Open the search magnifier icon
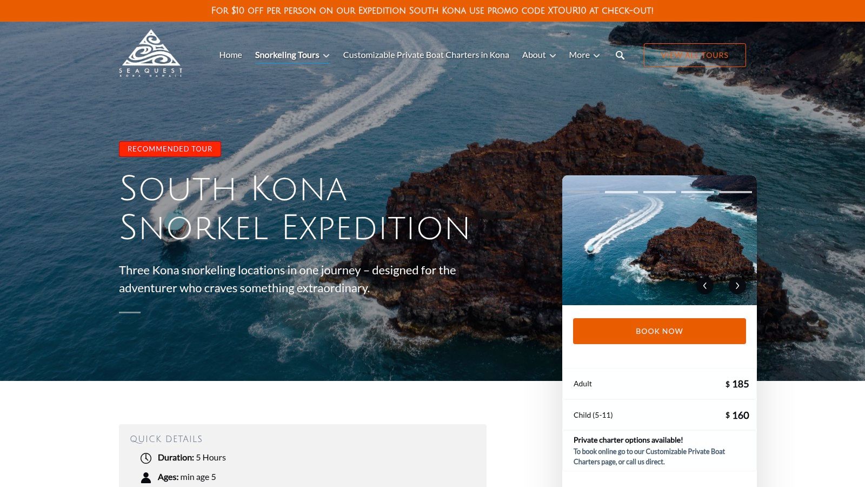865x487 pixels. pyautogui.click(x=620, y=55)
